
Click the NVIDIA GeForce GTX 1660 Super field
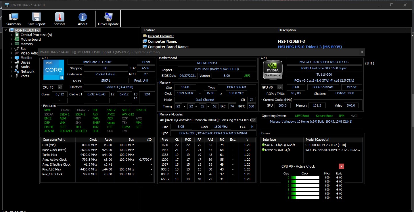pos(324,68)
